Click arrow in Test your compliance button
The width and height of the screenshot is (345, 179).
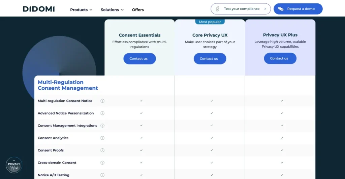point(265,9)
